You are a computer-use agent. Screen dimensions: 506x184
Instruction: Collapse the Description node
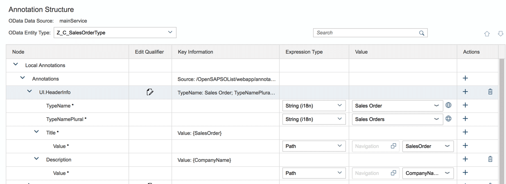tap(37, 159)
